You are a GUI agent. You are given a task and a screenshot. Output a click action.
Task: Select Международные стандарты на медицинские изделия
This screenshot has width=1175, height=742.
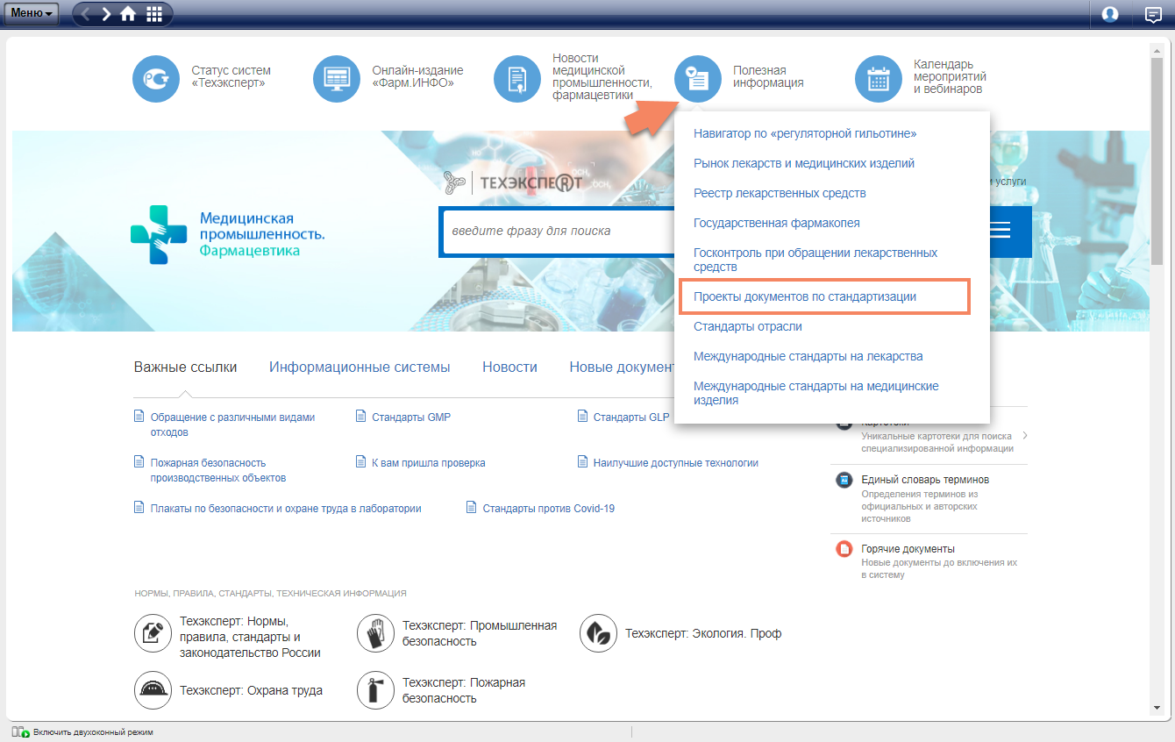[x=816, y=393]
